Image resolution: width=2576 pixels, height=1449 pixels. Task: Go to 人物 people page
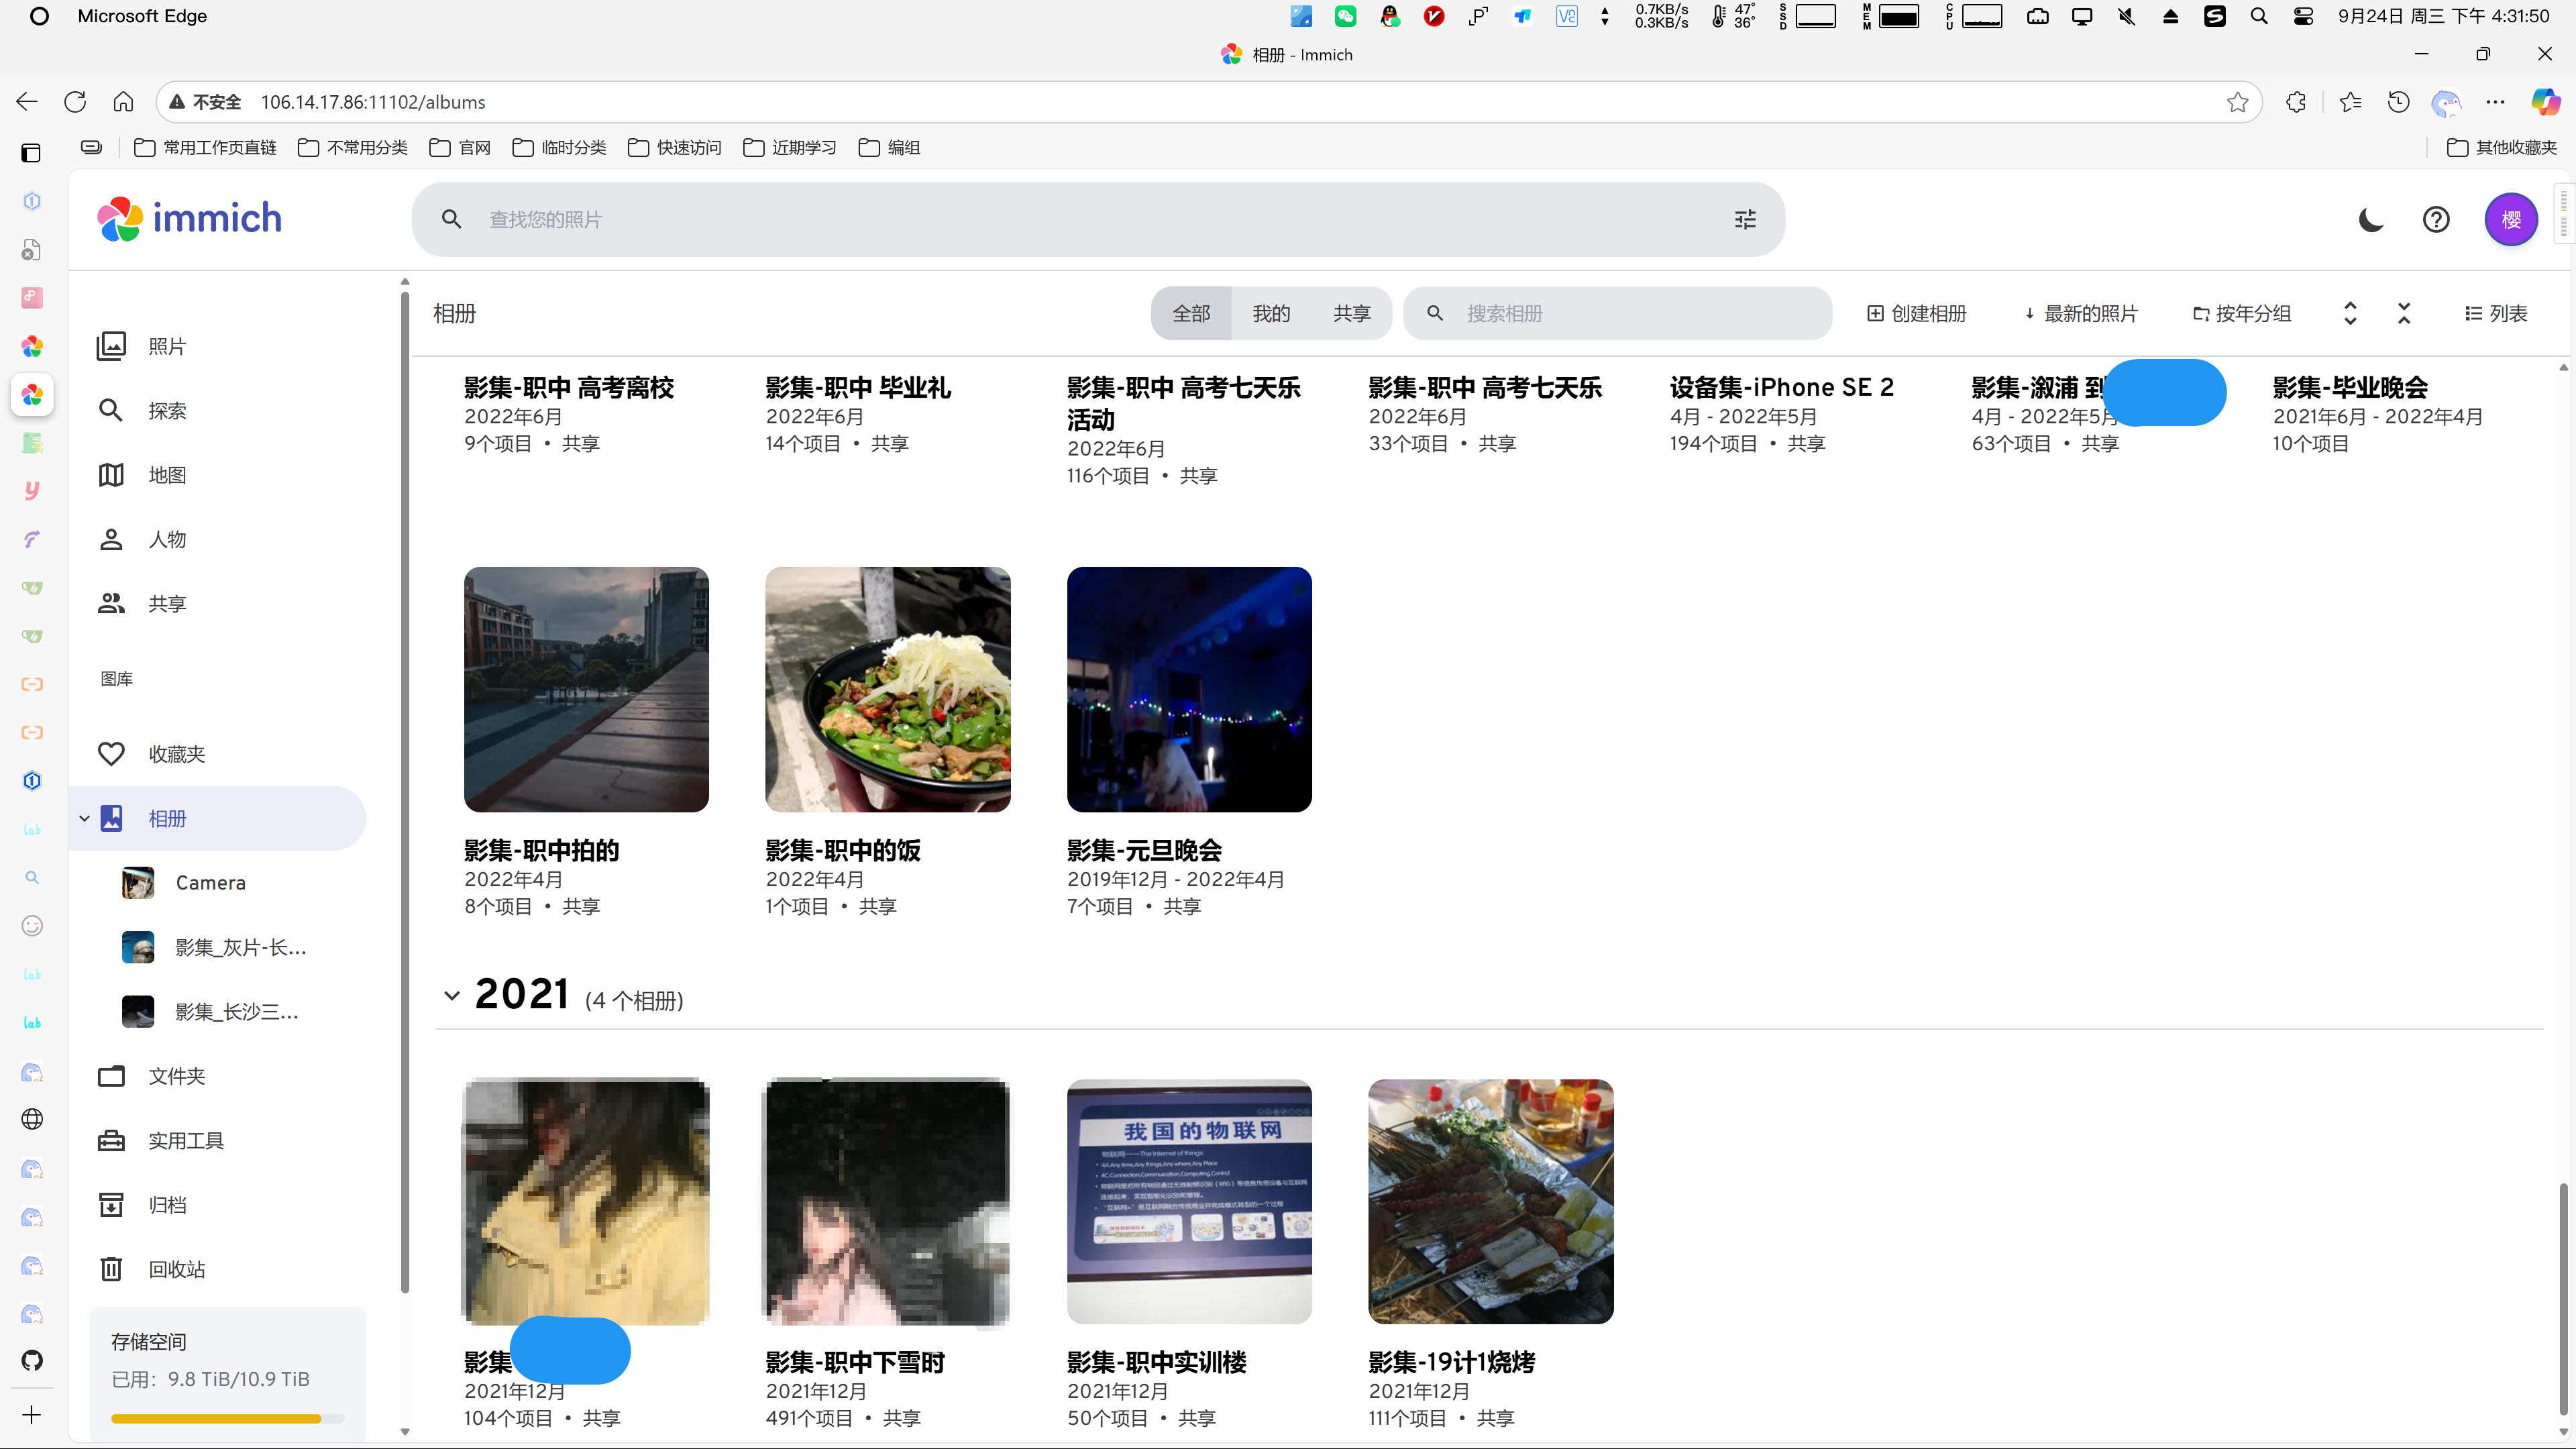tap(166, 540)
